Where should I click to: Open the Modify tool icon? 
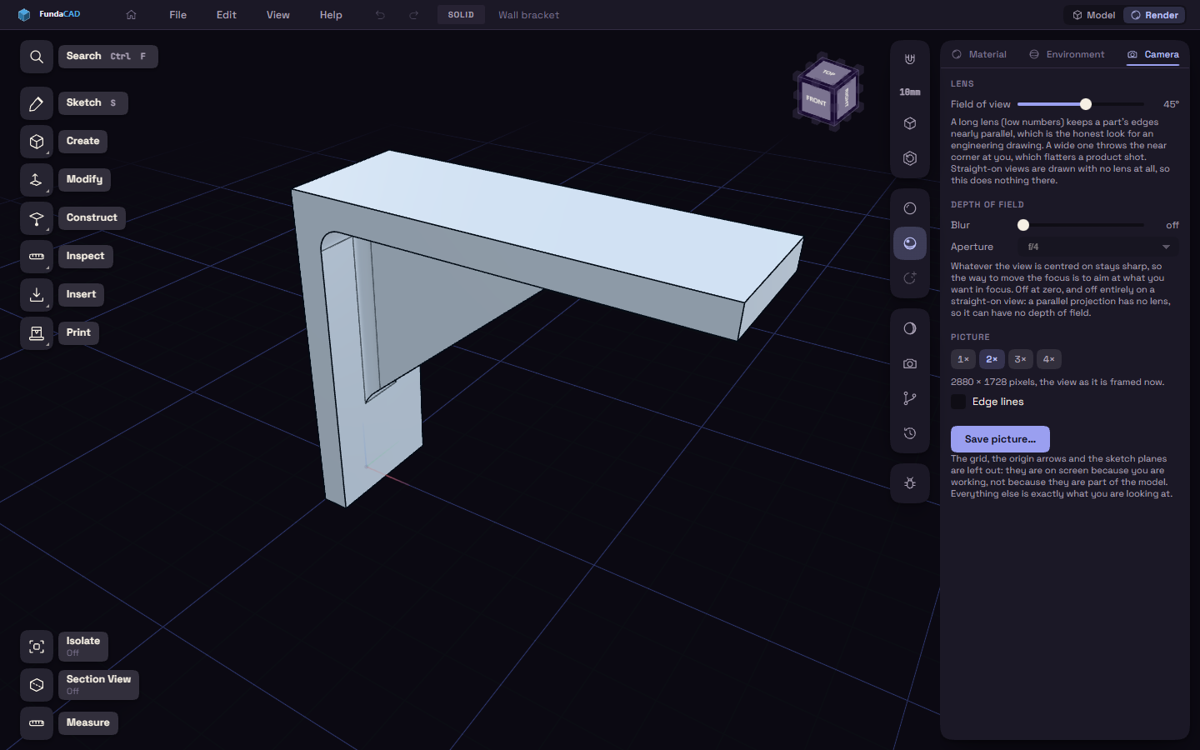coord(37,180)
